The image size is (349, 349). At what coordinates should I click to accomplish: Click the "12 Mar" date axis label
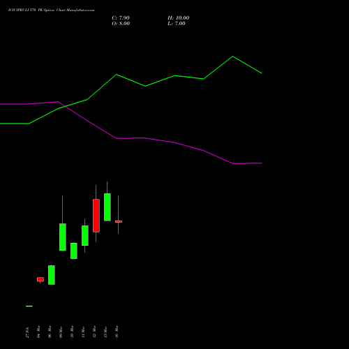point(94,332)
